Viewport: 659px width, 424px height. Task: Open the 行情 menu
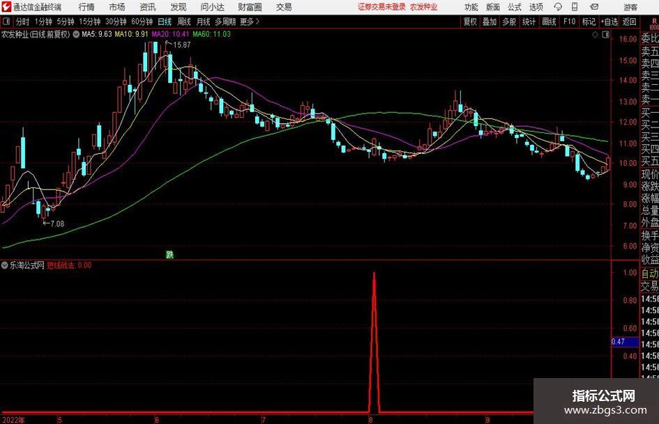86,7
